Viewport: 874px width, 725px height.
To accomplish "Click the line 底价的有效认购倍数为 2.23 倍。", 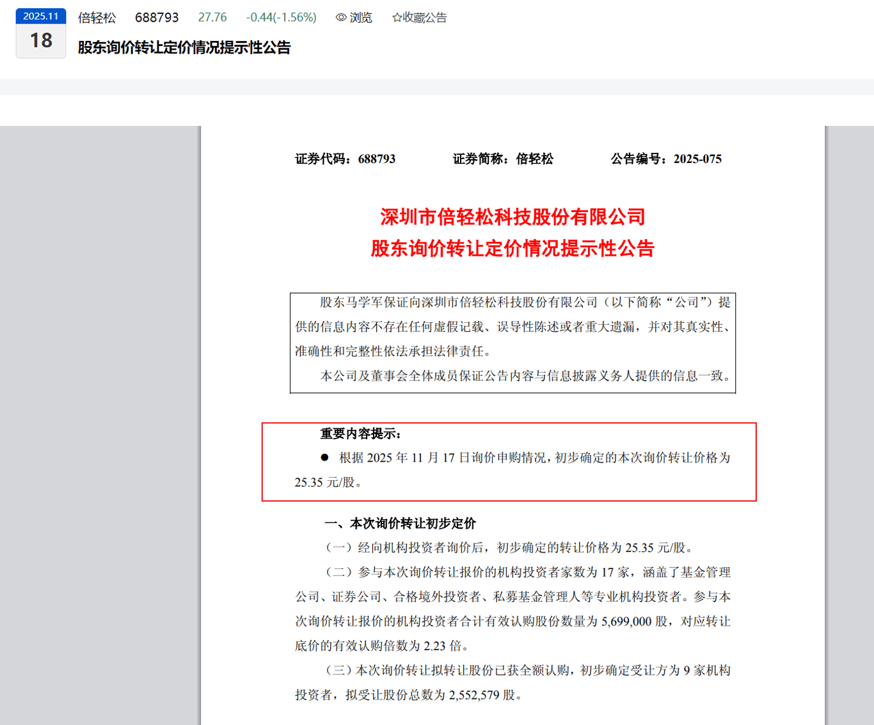I will (383, 646).
